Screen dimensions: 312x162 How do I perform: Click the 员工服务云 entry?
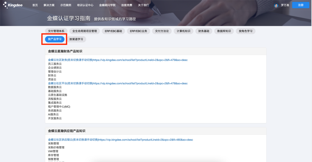55,64
